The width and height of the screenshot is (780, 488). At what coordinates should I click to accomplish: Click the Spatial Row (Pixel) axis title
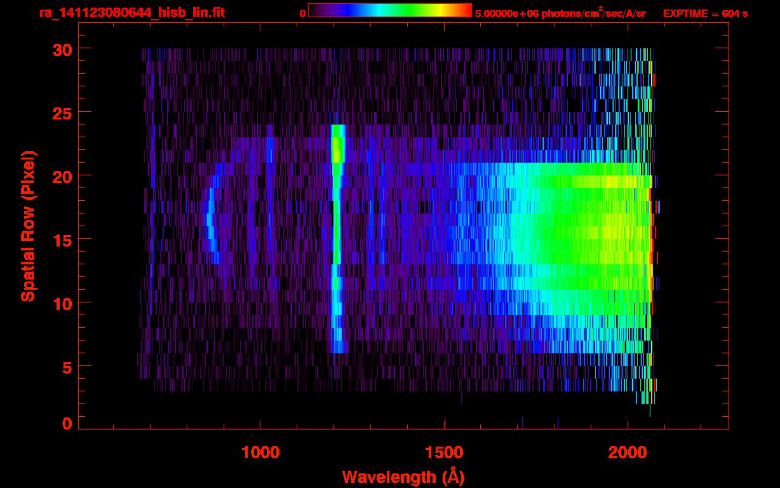[29, 226]
